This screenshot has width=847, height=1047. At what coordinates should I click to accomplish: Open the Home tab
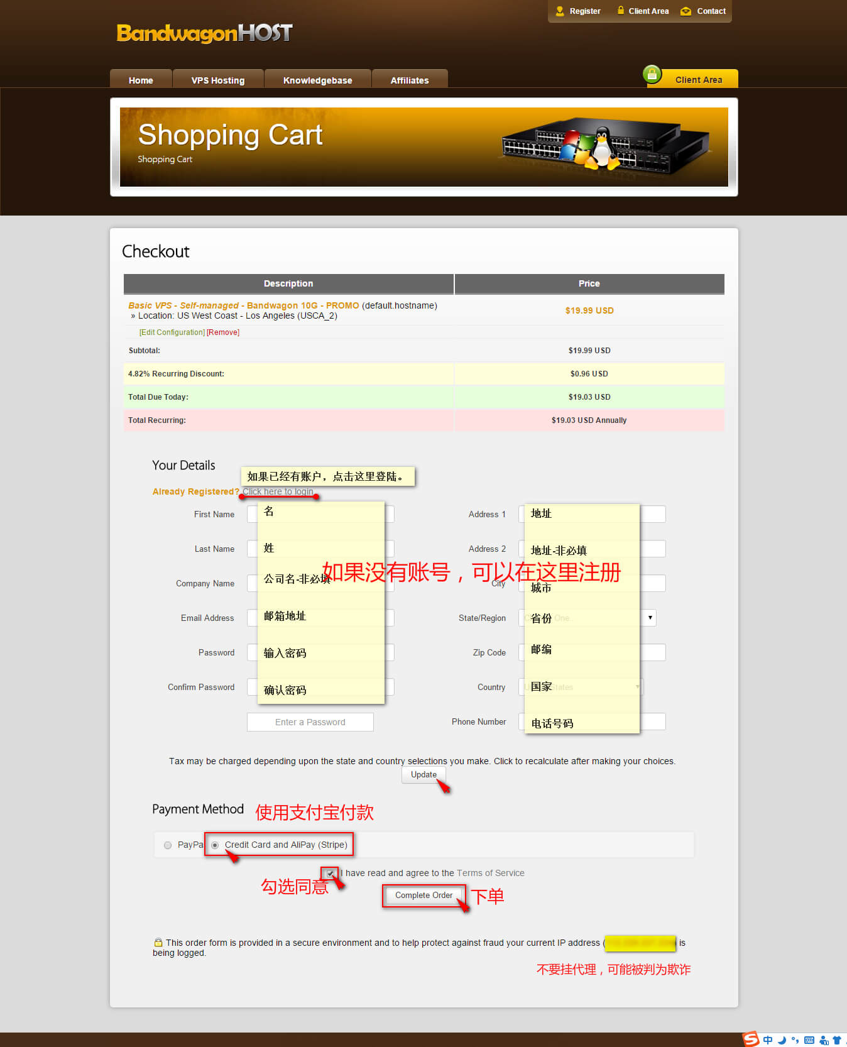(141, 80)
